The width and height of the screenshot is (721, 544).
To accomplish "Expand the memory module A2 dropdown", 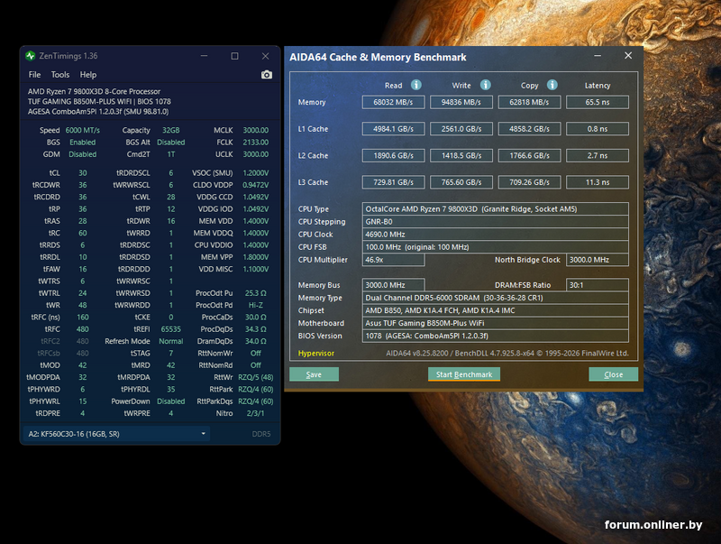I will click(x=204, y=434).
